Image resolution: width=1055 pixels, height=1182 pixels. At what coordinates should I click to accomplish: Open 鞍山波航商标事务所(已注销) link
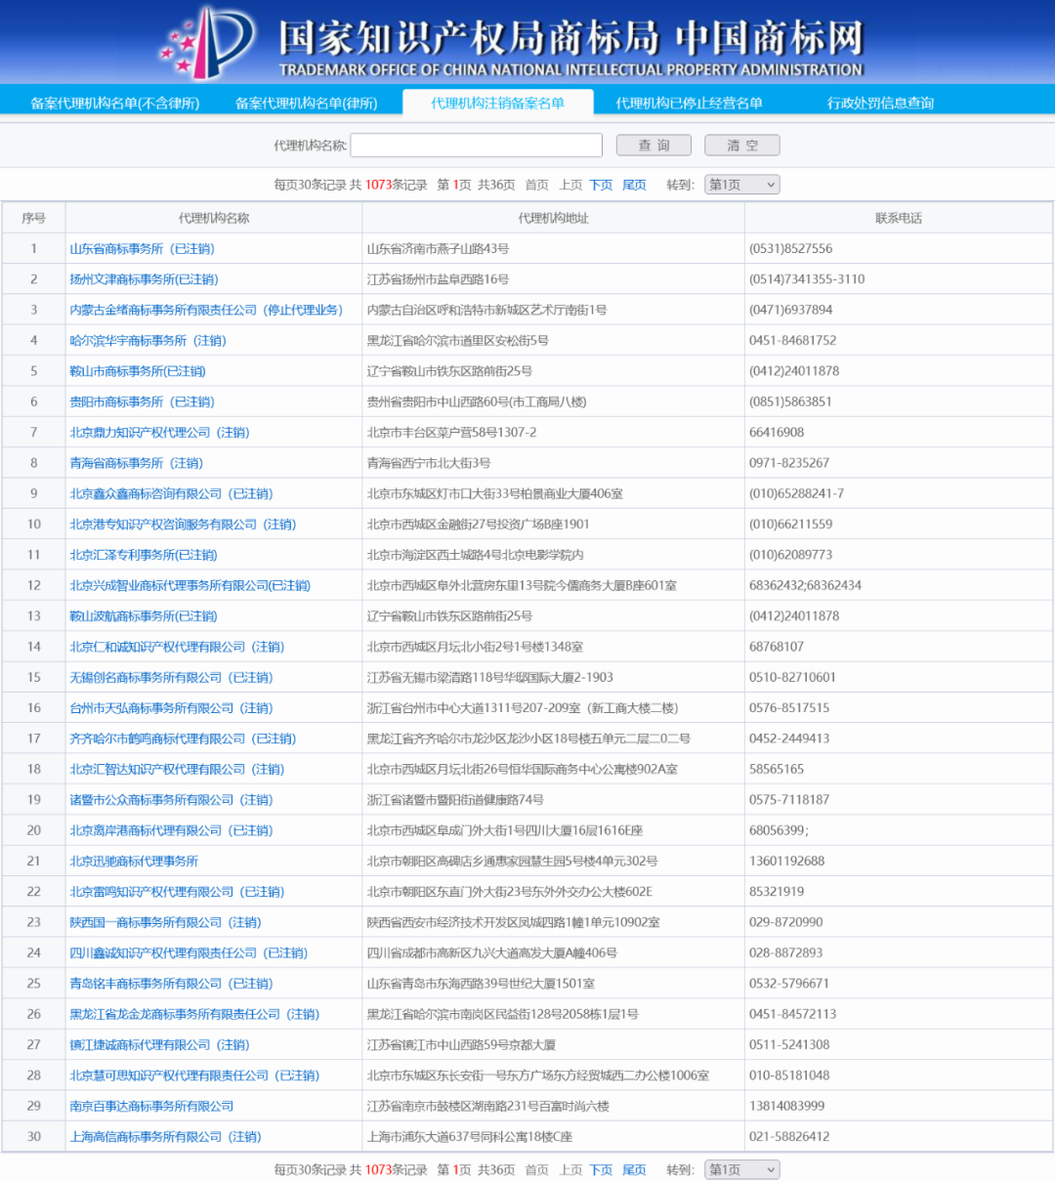(144, 616)
